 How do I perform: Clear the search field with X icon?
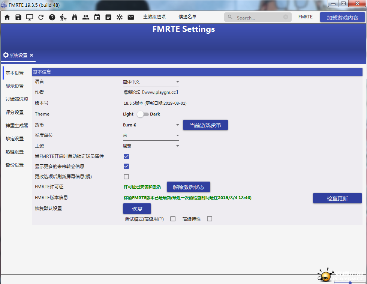click(x=286, y=17)
